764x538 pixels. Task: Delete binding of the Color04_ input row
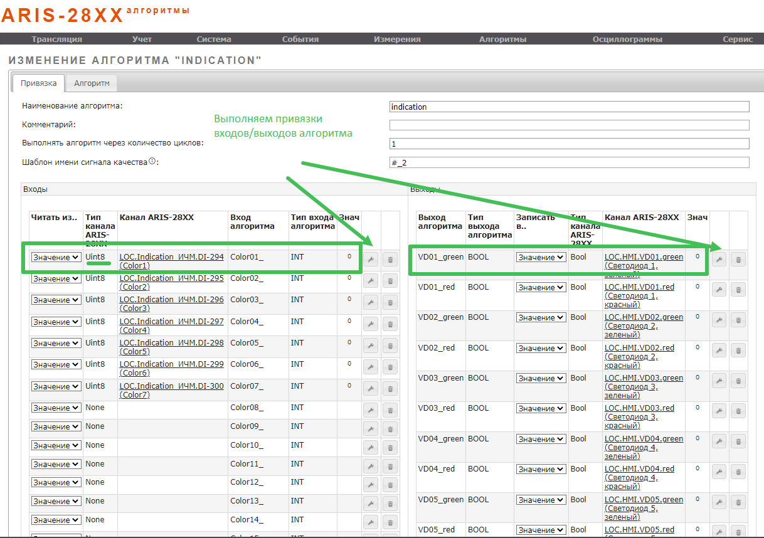[x=390, y=324]
